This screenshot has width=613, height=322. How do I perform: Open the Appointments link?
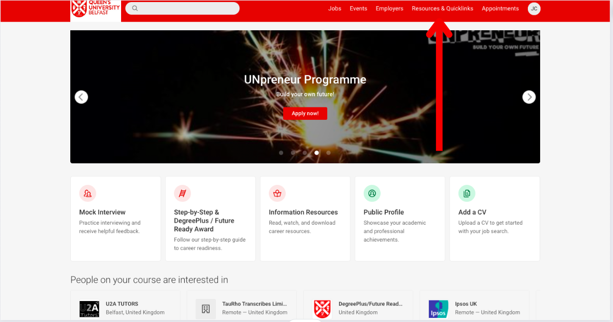click(x=500, y=9)
